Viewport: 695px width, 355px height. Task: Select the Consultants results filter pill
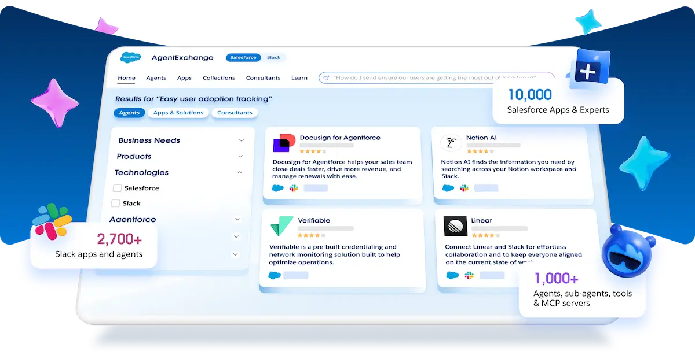(x=235, y=113)
